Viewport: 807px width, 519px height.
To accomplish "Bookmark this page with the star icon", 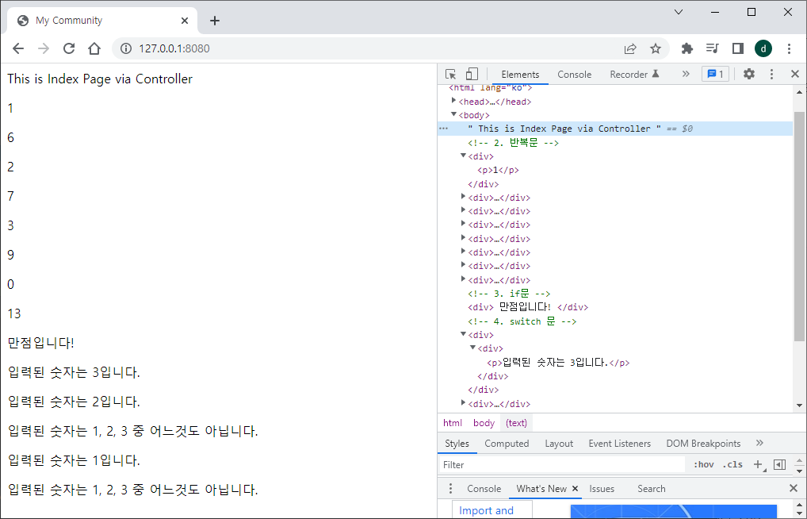I will pyautogui.click(x=655, y=48).
